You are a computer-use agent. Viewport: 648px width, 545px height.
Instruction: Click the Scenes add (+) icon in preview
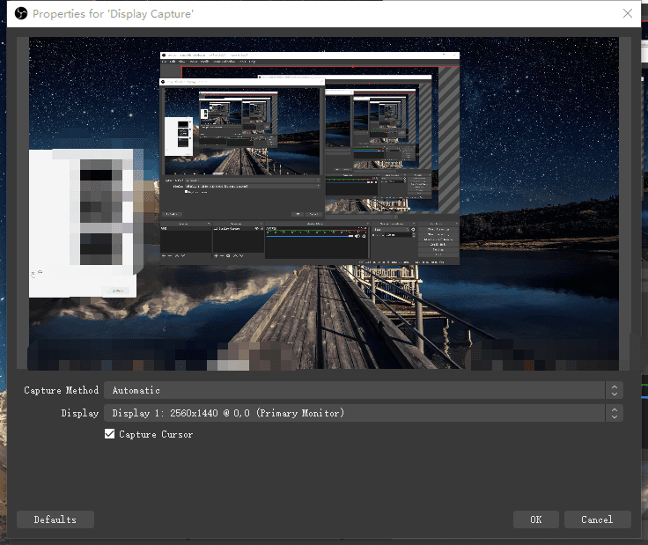[x=165, y=255]
